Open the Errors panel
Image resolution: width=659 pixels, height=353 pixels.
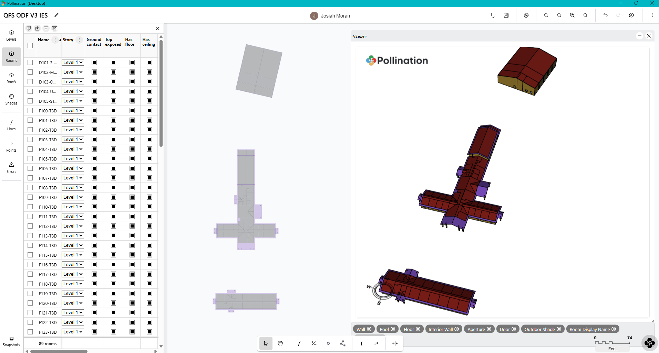tap(11, 167)
